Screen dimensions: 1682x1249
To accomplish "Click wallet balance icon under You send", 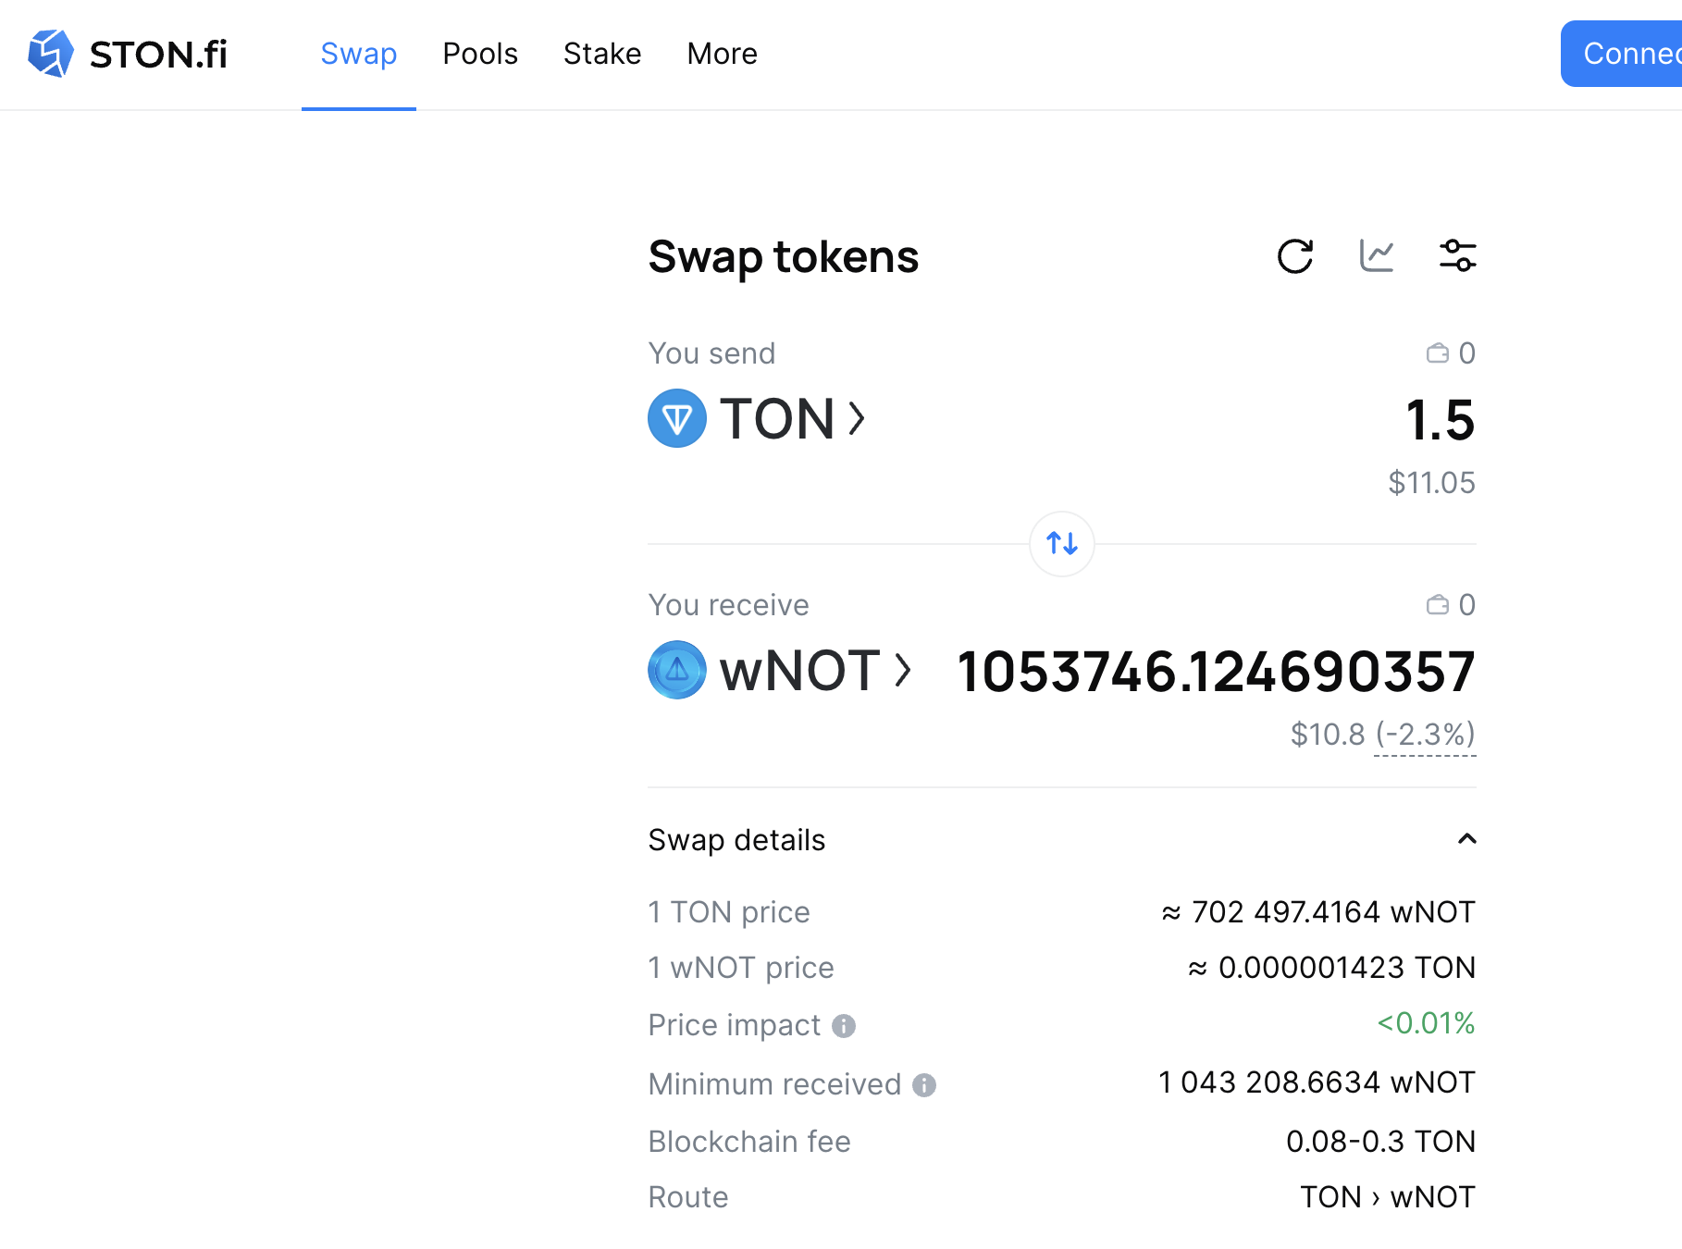I will pyautogui.click(x=1438, y=353).
